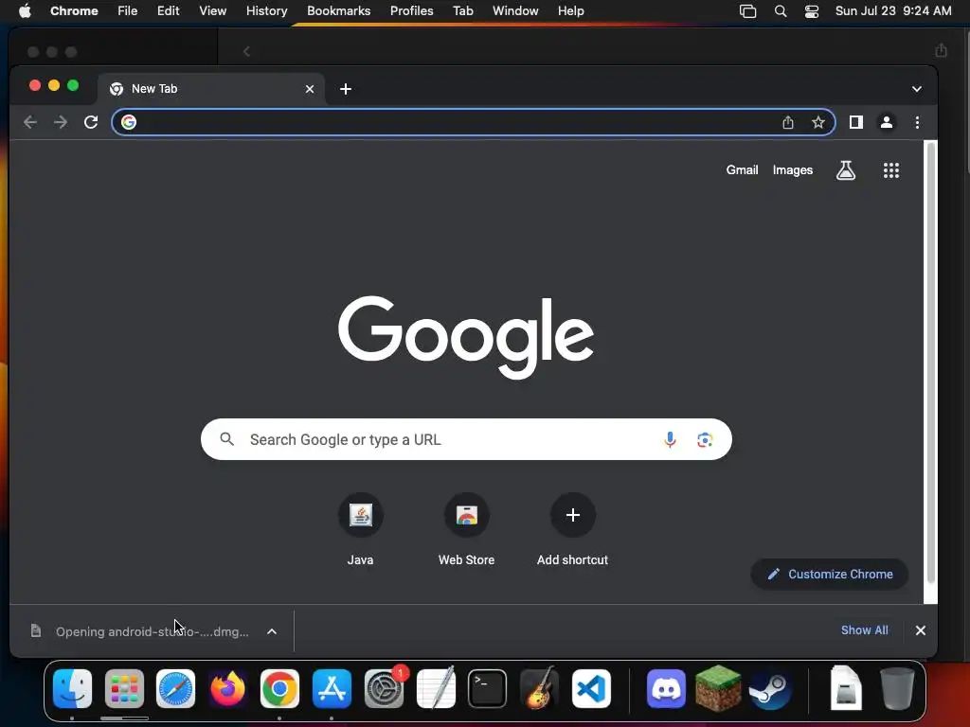Open the Bookmarks menu
970x727 pixels.
tap(339, 10)
